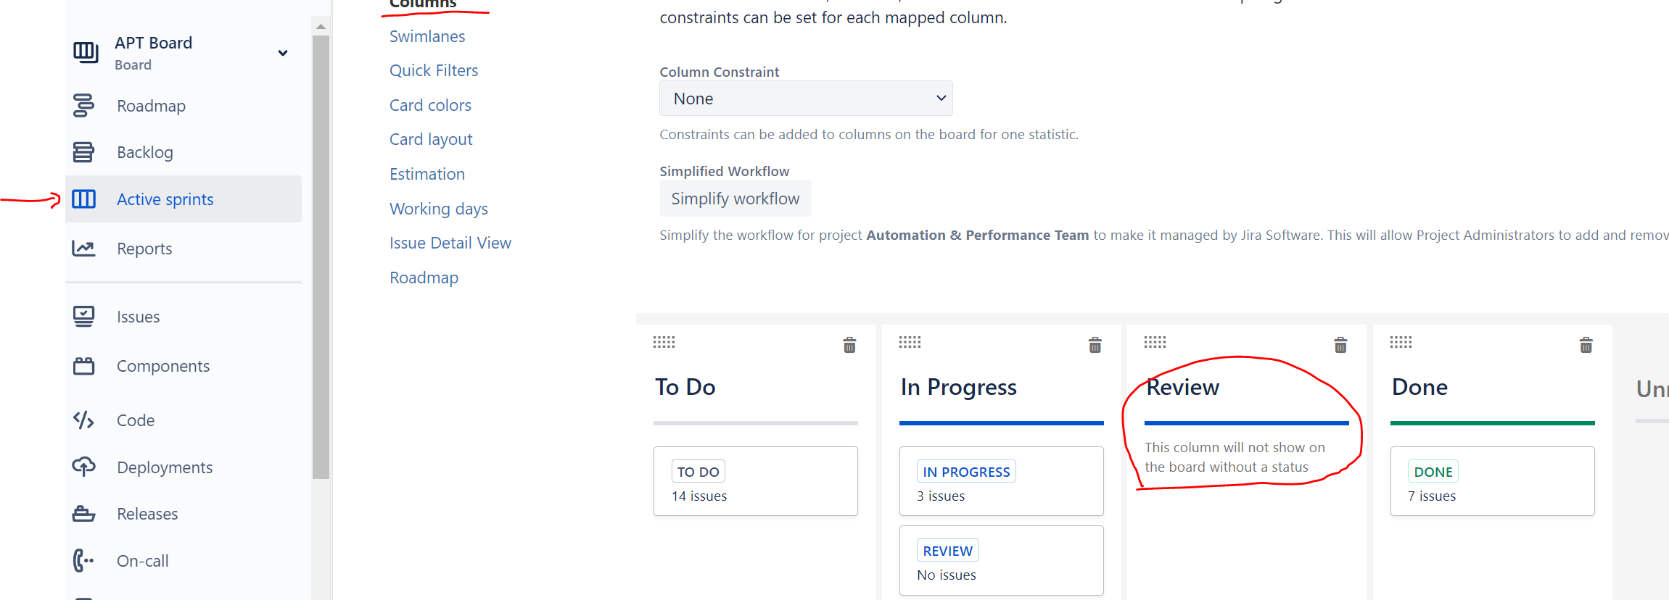
Task: Expand the APT Board switcher chevron
Action: 283,53
